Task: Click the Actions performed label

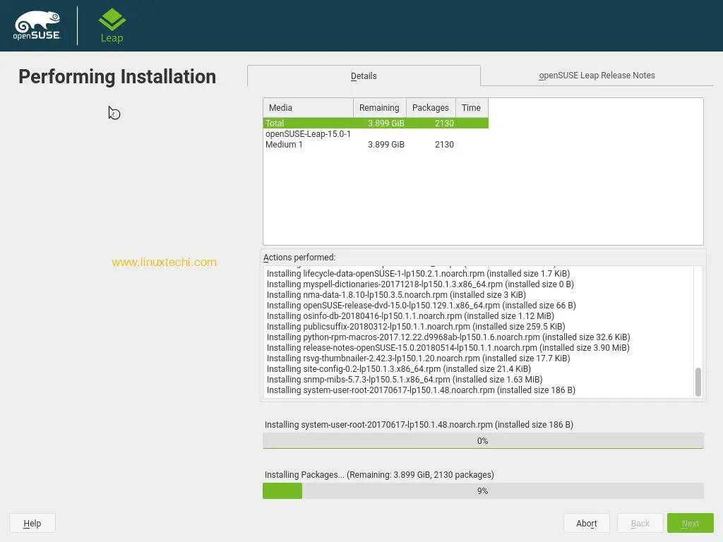Action: 299,257
